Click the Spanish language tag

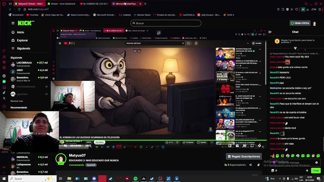tap(91, 165)
